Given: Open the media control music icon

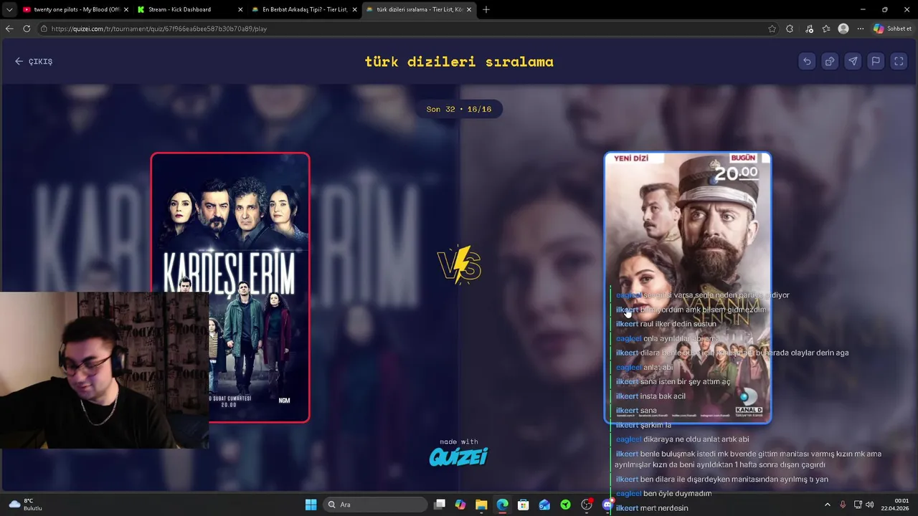Looking at the screenshot, I should 809,29.
